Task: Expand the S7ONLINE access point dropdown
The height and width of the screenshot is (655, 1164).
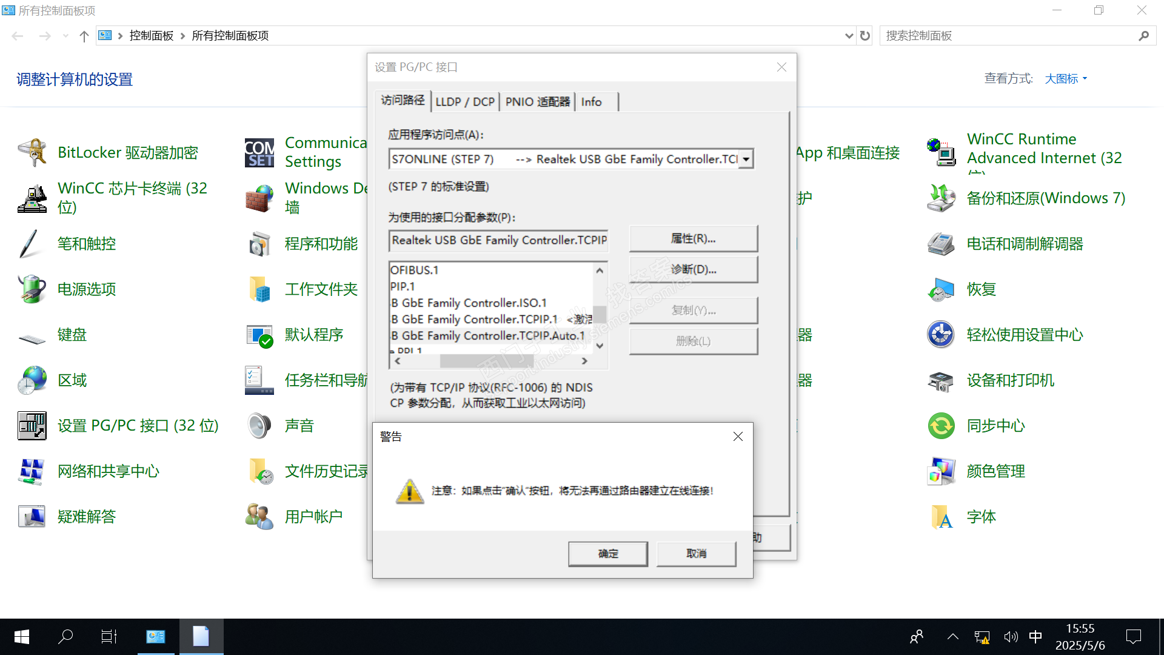Action: point(746,160)
